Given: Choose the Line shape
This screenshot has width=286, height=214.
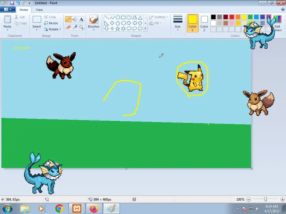Looking at the screenshot, I should pos(107,18).
